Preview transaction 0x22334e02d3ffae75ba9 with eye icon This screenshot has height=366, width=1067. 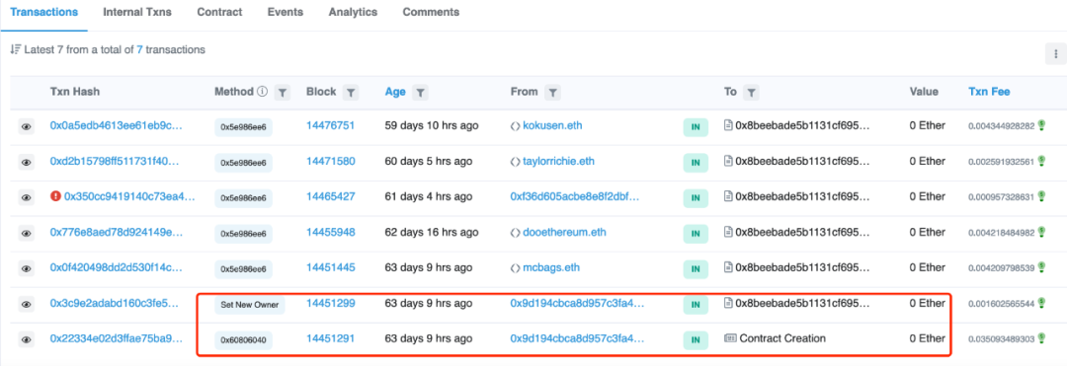pyautogui.click(x=26, y=339)
